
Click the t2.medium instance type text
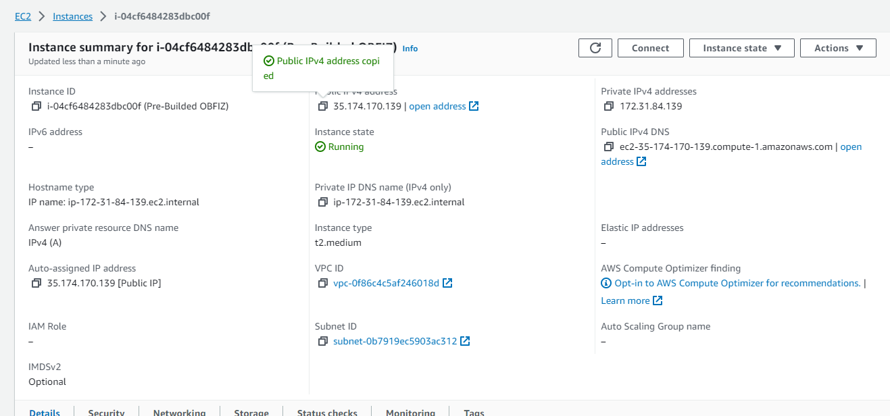tap(338, 242)
